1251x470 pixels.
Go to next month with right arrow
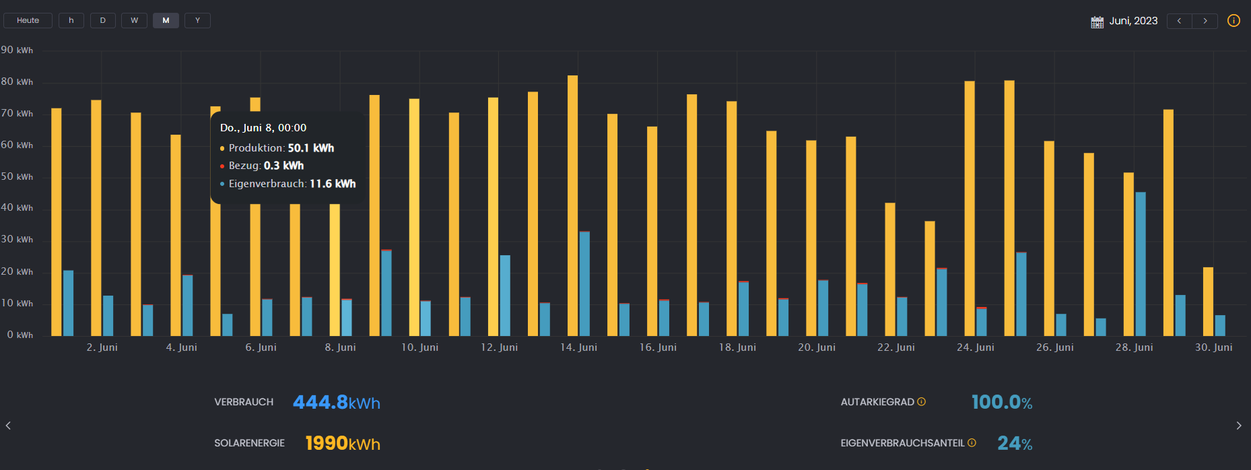click(1205, 21)
